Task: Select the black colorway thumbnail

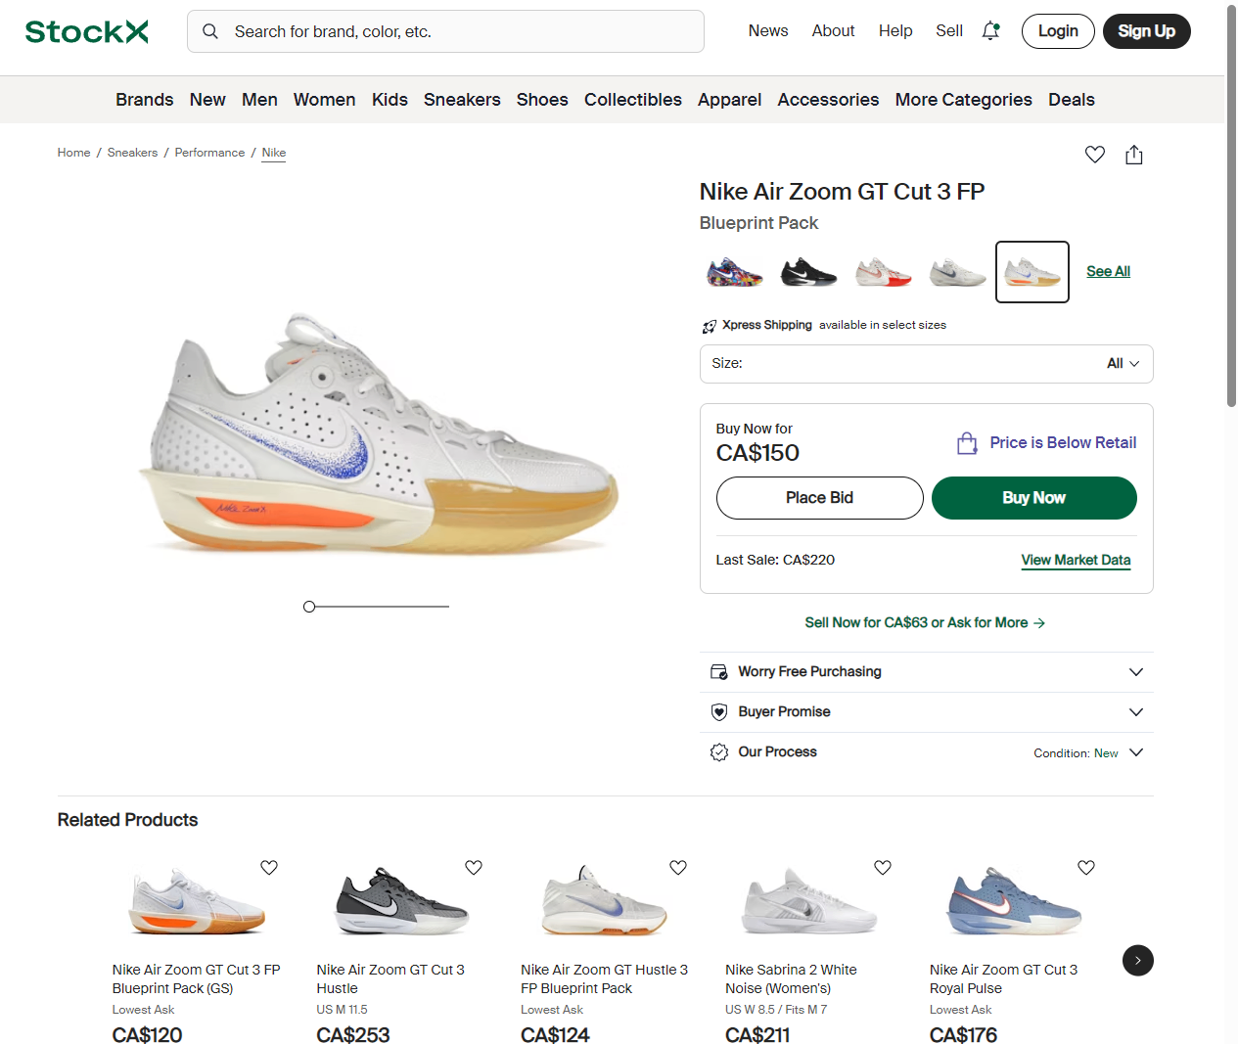Action: (x=808, y=272)
